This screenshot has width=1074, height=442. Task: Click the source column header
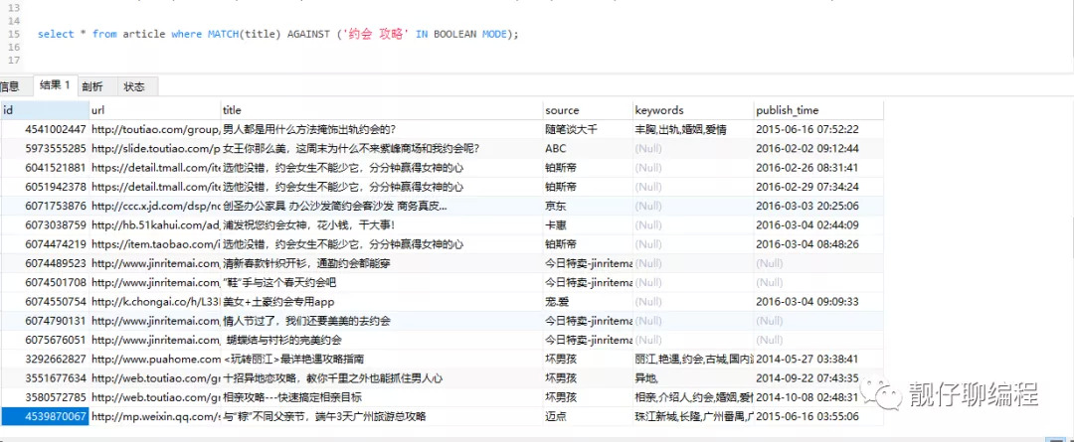pos(586,109)
